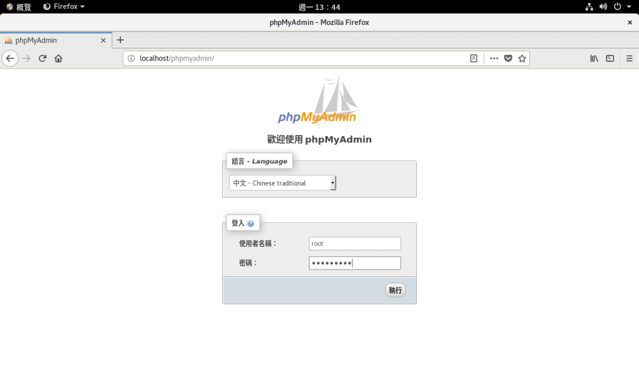Reload the phpMyAdmin page
This screenshot has width=639, height=383.
tap(42, 58)
